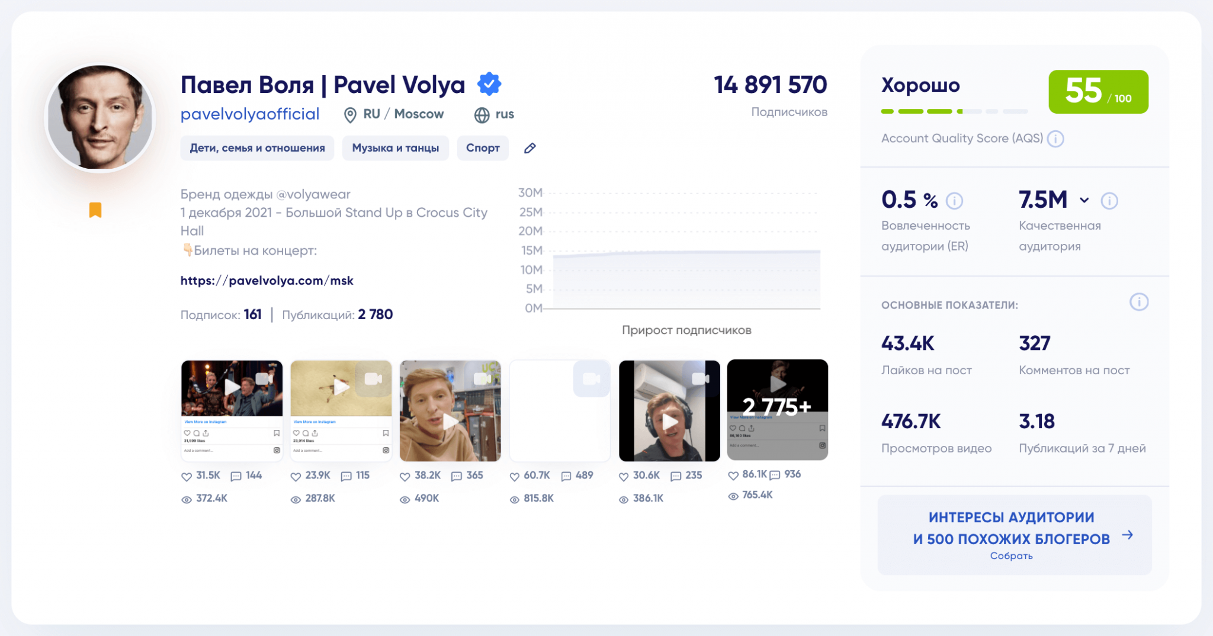Click the info icon next to Account Quality Score

click(1055, 139)
